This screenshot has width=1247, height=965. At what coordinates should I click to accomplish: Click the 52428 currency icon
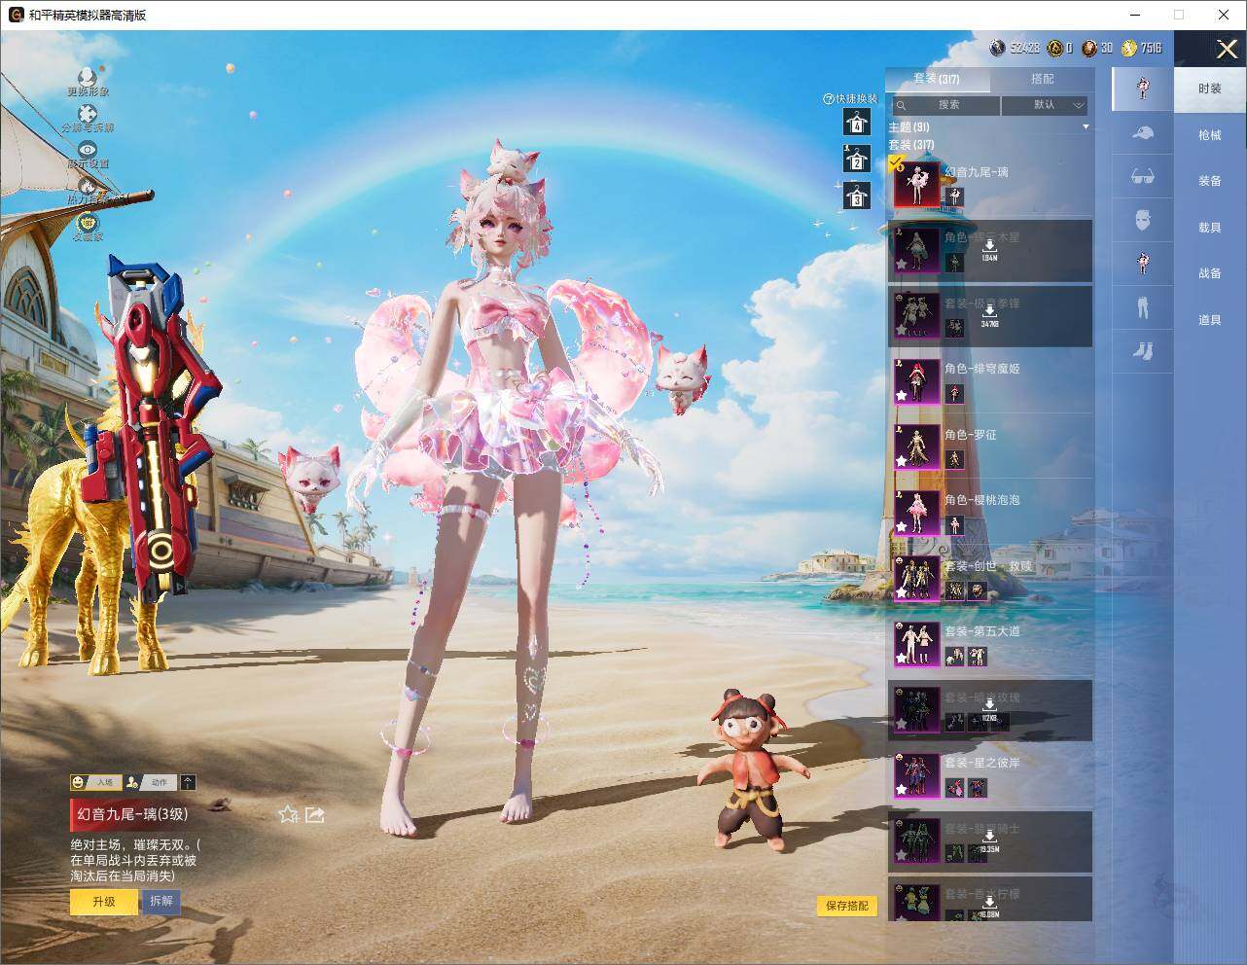pyautogui.click(x=997, y=48)
